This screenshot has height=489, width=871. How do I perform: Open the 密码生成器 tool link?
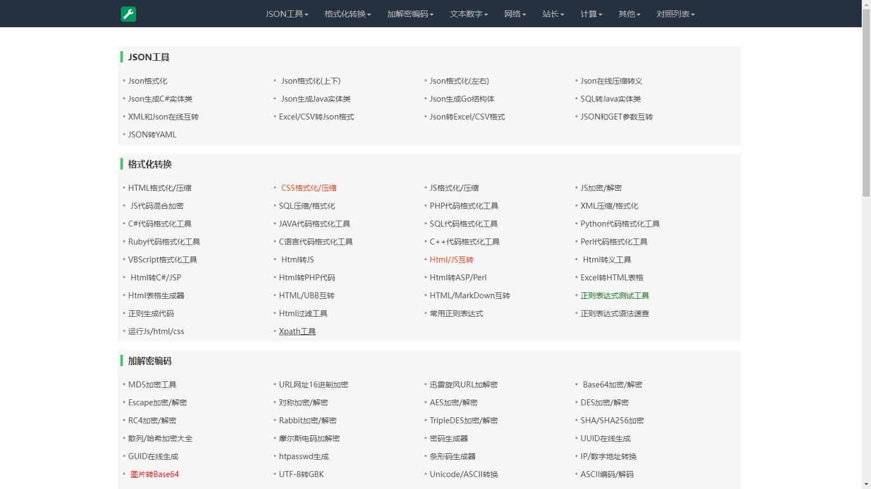pos(449,438)
